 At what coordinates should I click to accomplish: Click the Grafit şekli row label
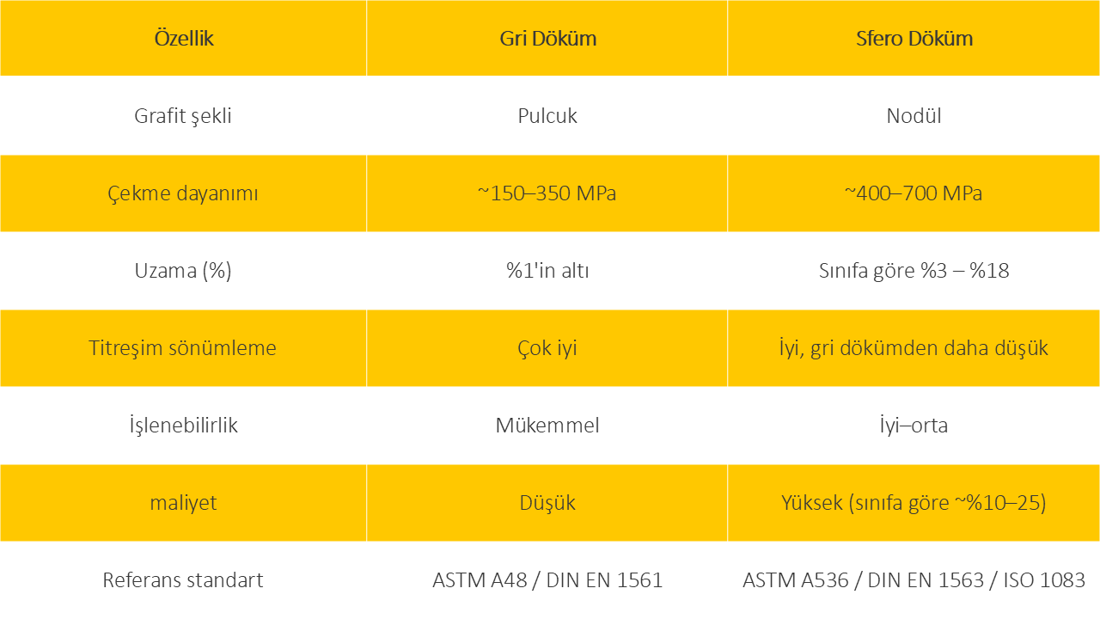pos(183,116)
